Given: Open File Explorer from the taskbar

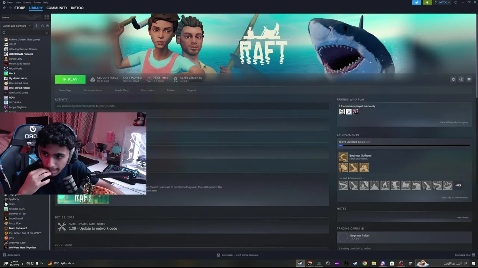Looking at the screenshot, I should 373,264.
